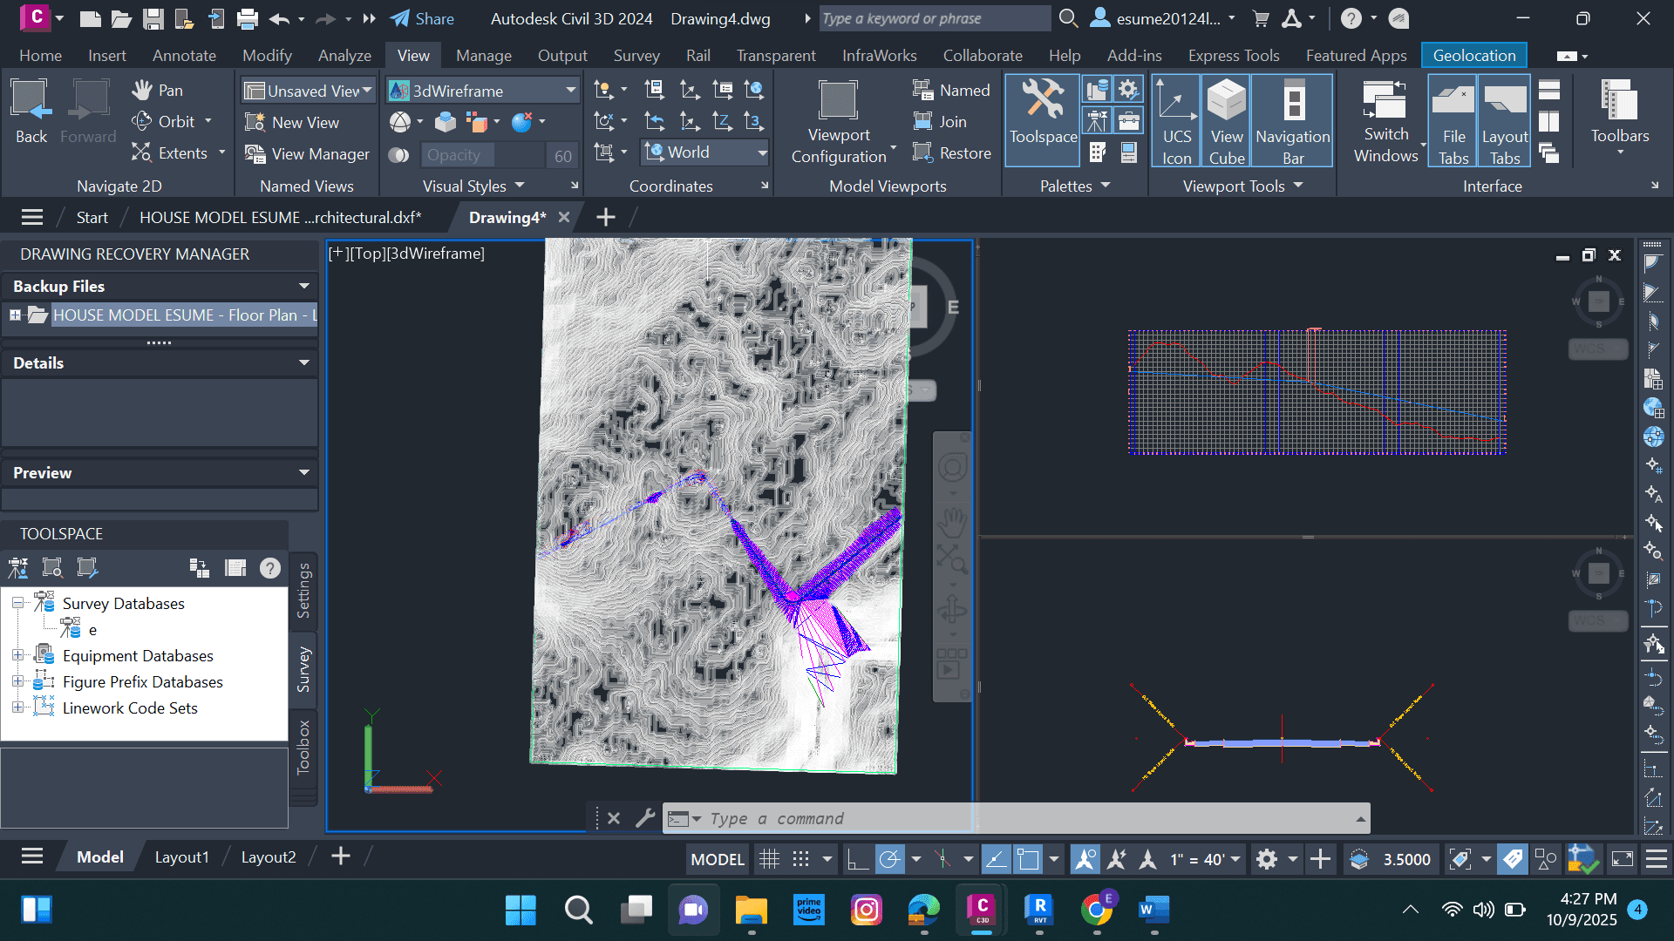Image resolution: width=1674 pixels, height=941 pixels.
Task: Open View Manager
Action: [308, 154]
